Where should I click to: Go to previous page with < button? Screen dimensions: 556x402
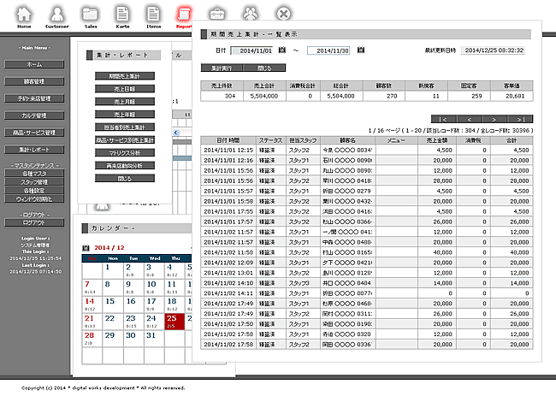(469, 119)
